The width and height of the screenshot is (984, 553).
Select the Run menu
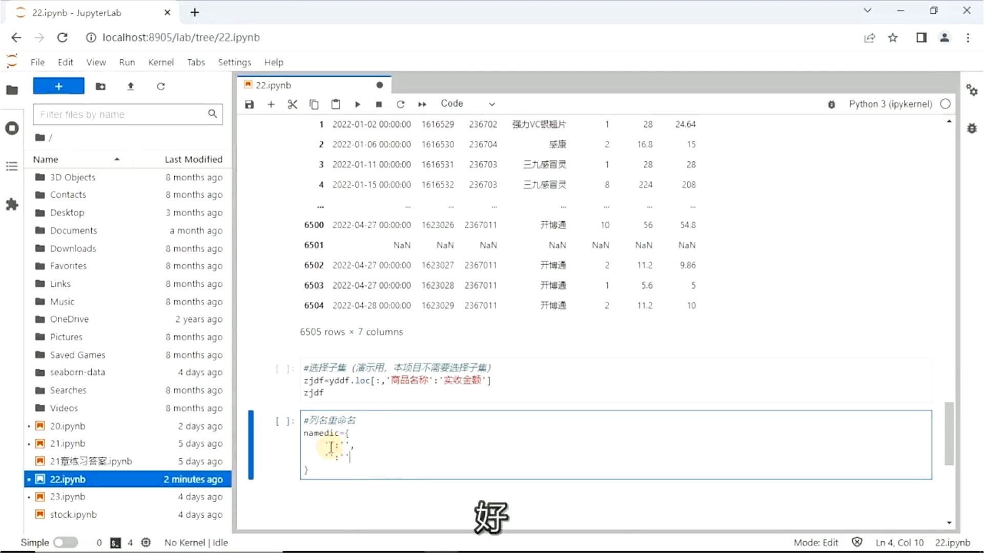point(127,62)
